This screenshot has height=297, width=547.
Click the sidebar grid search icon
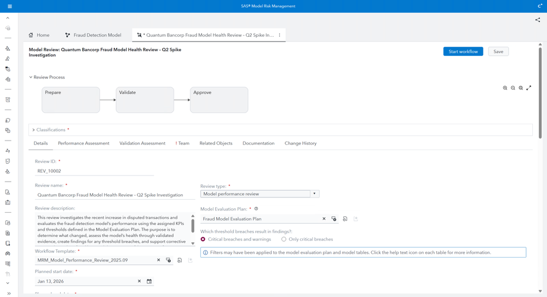[8, 264]
